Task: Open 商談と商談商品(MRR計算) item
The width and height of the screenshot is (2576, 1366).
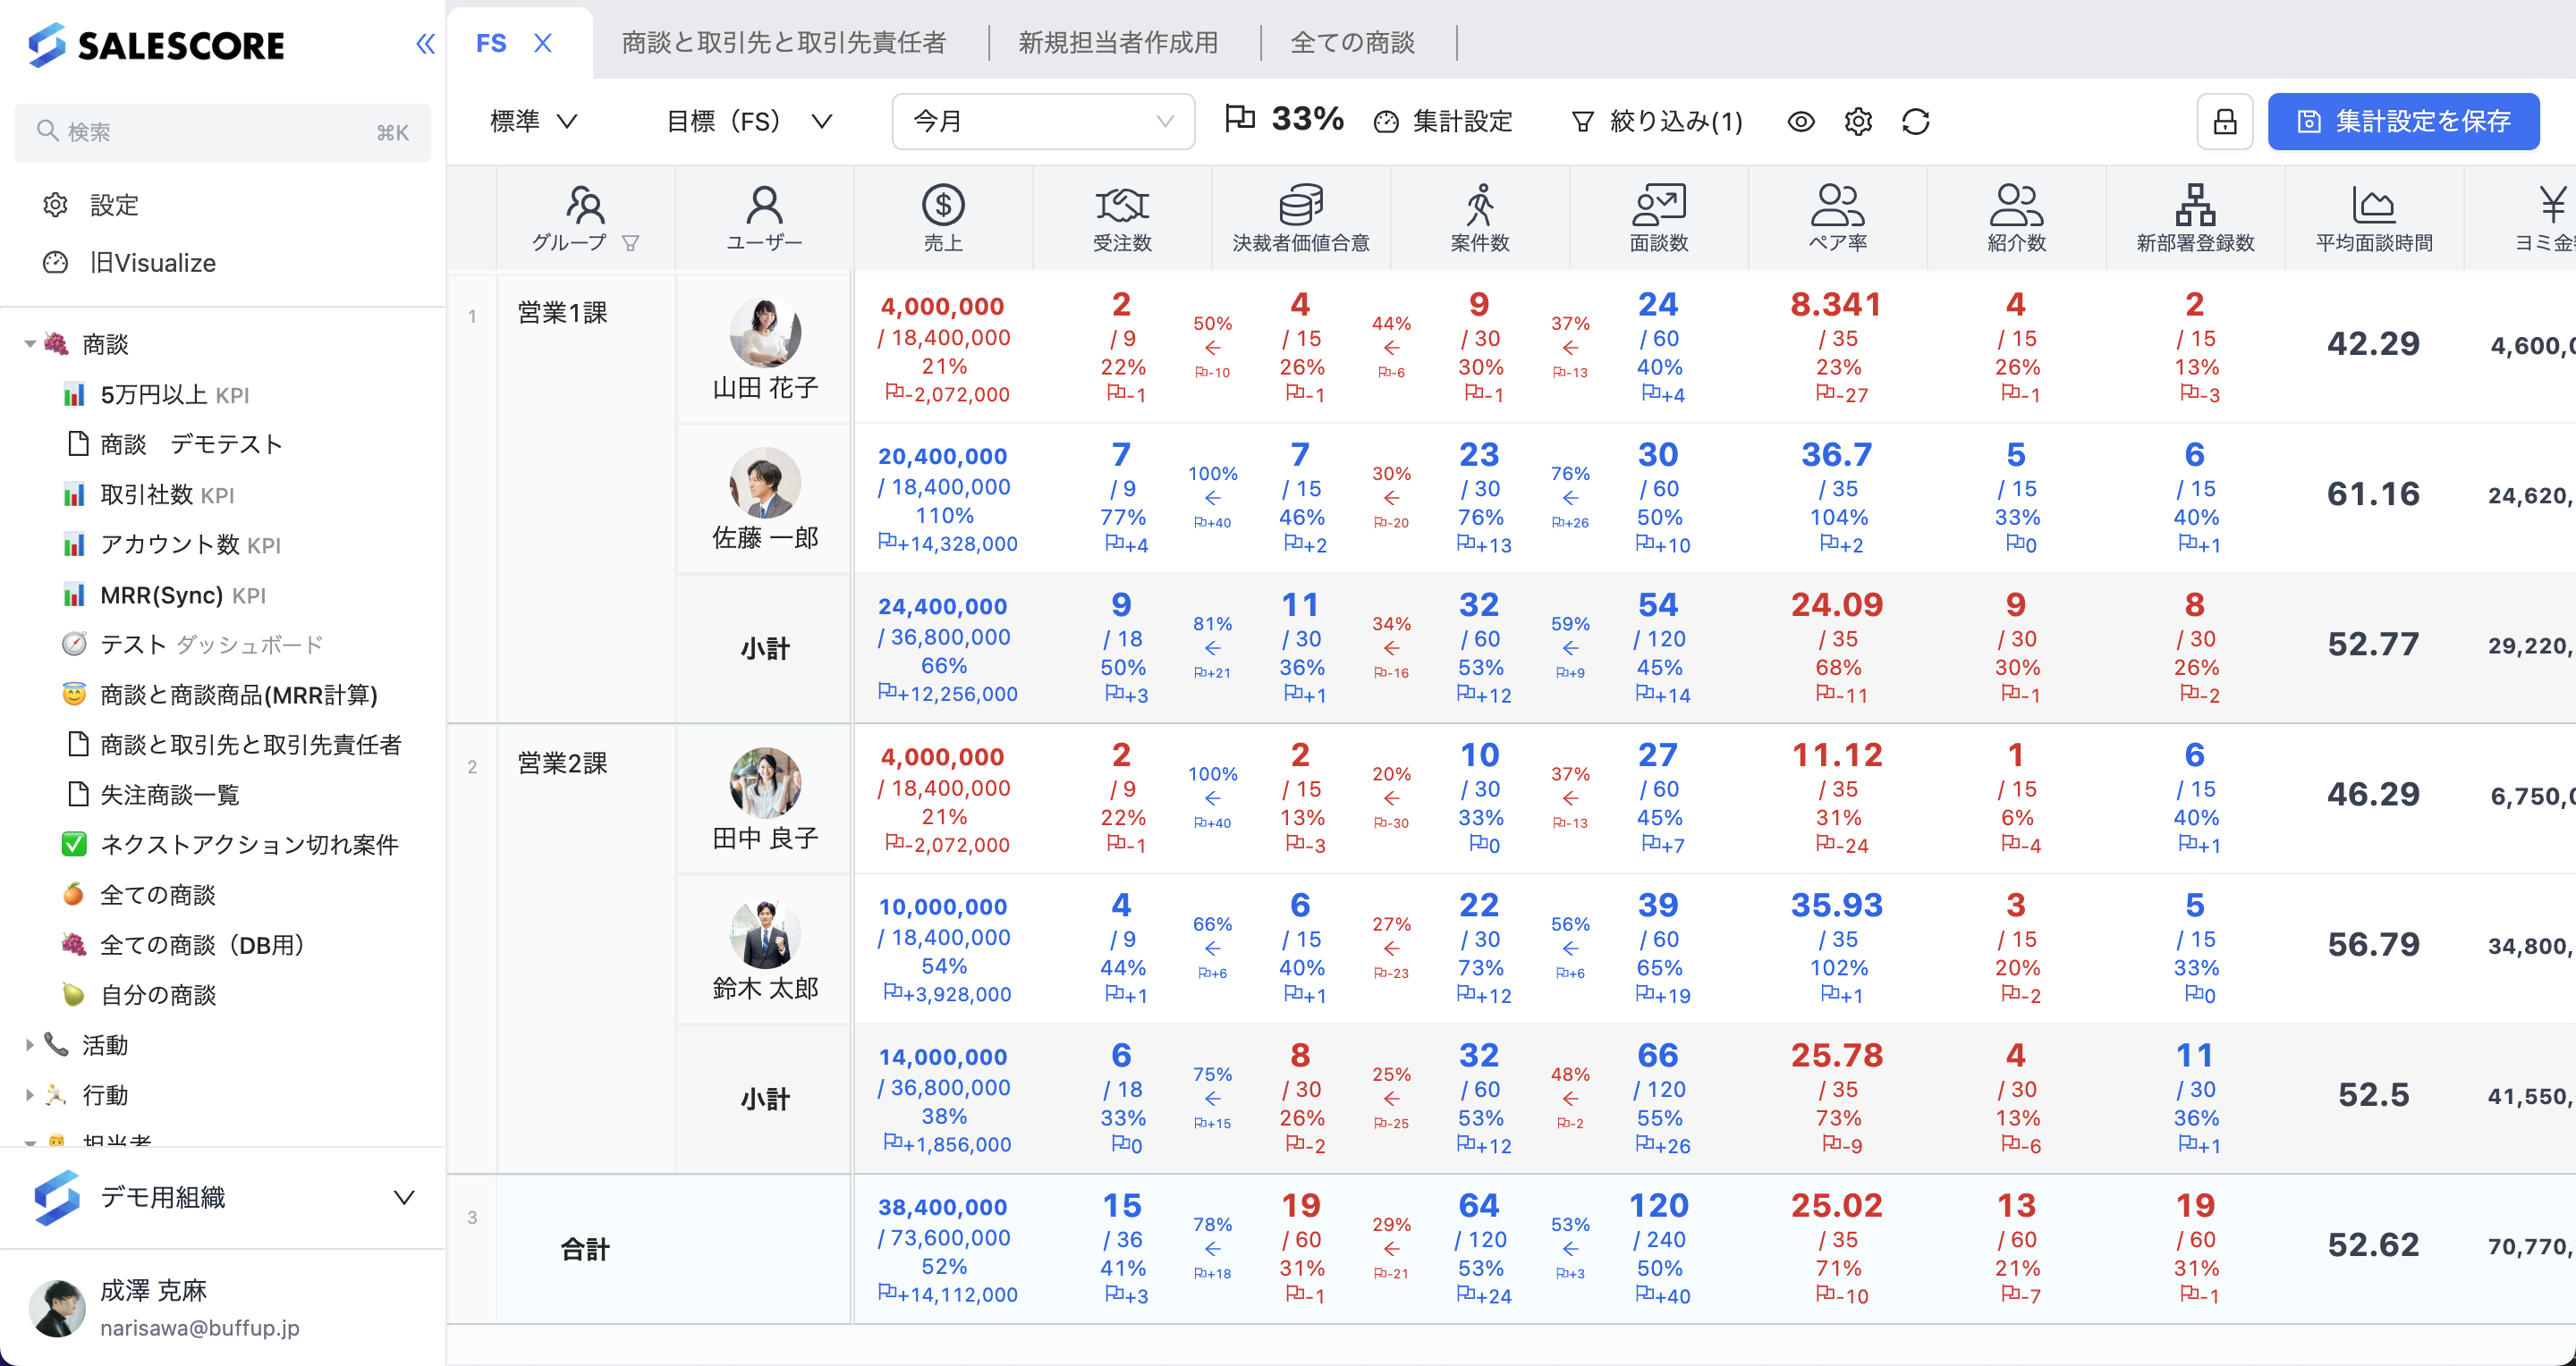Action: (220, 695)
